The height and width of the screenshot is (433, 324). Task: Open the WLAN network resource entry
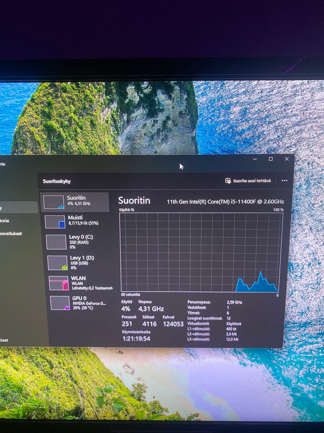(x=80, y=283)
